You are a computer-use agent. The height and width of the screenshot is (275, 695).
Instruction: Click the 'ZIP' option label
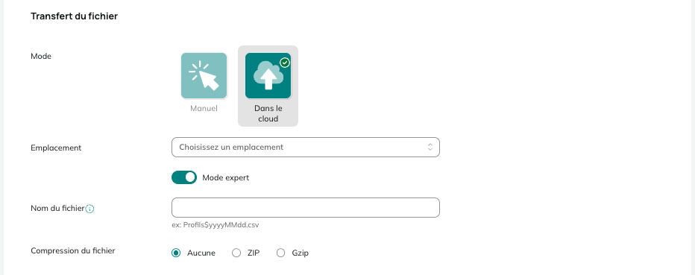click(x=254, y=253)
